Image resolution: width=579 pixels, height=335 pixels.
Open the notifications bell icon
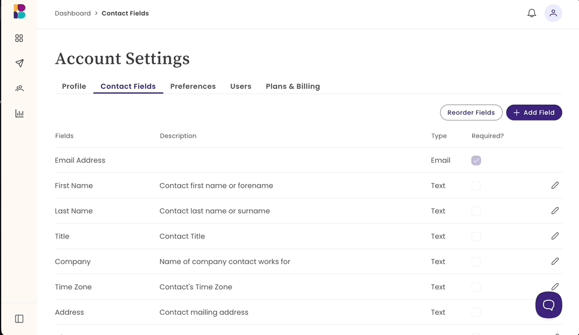click(531, 13)
